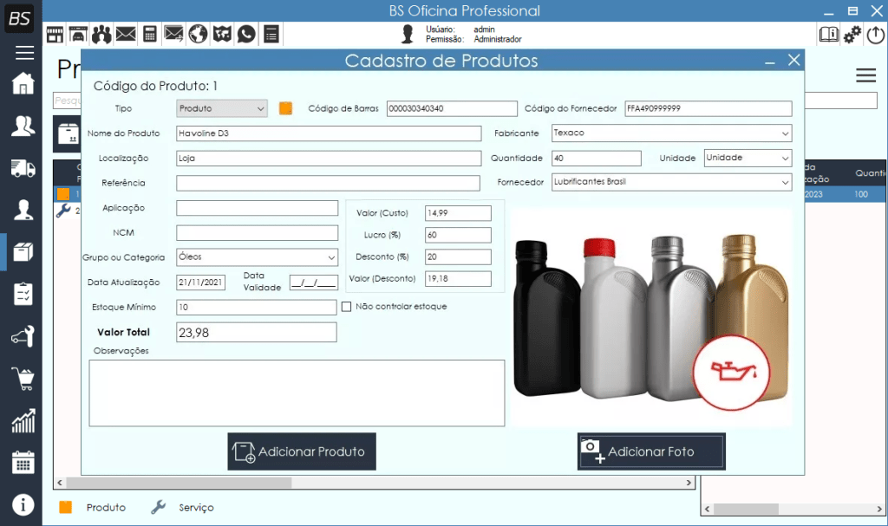The height and width of the screenshot is (526, 888).
Task: Open the info icon at sidebar bottom
Action: point(23,504)
